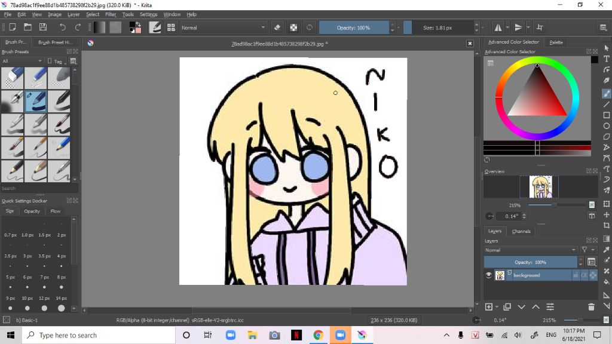Hide the background layer eye icon
This screenshot has height=344, width=612.
coord(488,275)
